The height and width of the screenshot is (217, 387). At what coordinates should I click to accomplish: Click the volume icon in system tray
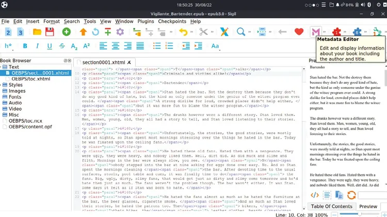[363, 5]
